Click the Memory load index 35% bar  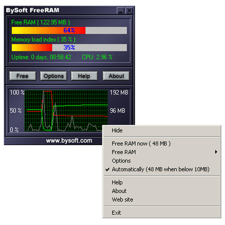pos(69,48)
